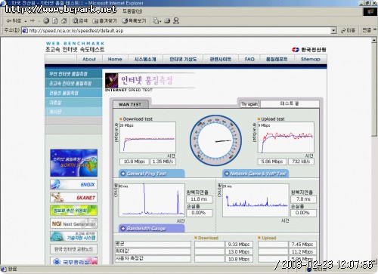Open the 기술지원 시스템 banner
Image resolution: width=378 pixels, height=274 pixels.
pos(73,236)
